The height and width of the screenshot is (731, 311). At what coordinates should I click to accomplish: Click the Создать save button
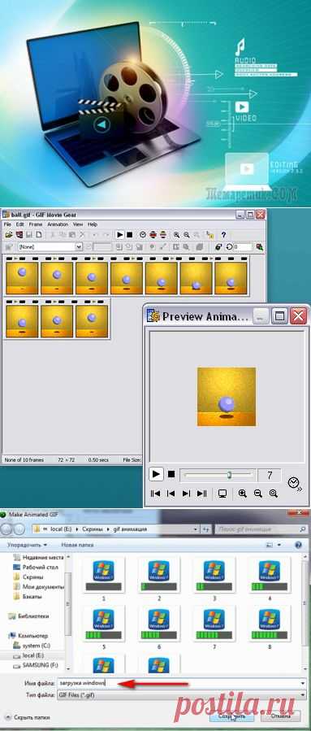tap(231, 716)
